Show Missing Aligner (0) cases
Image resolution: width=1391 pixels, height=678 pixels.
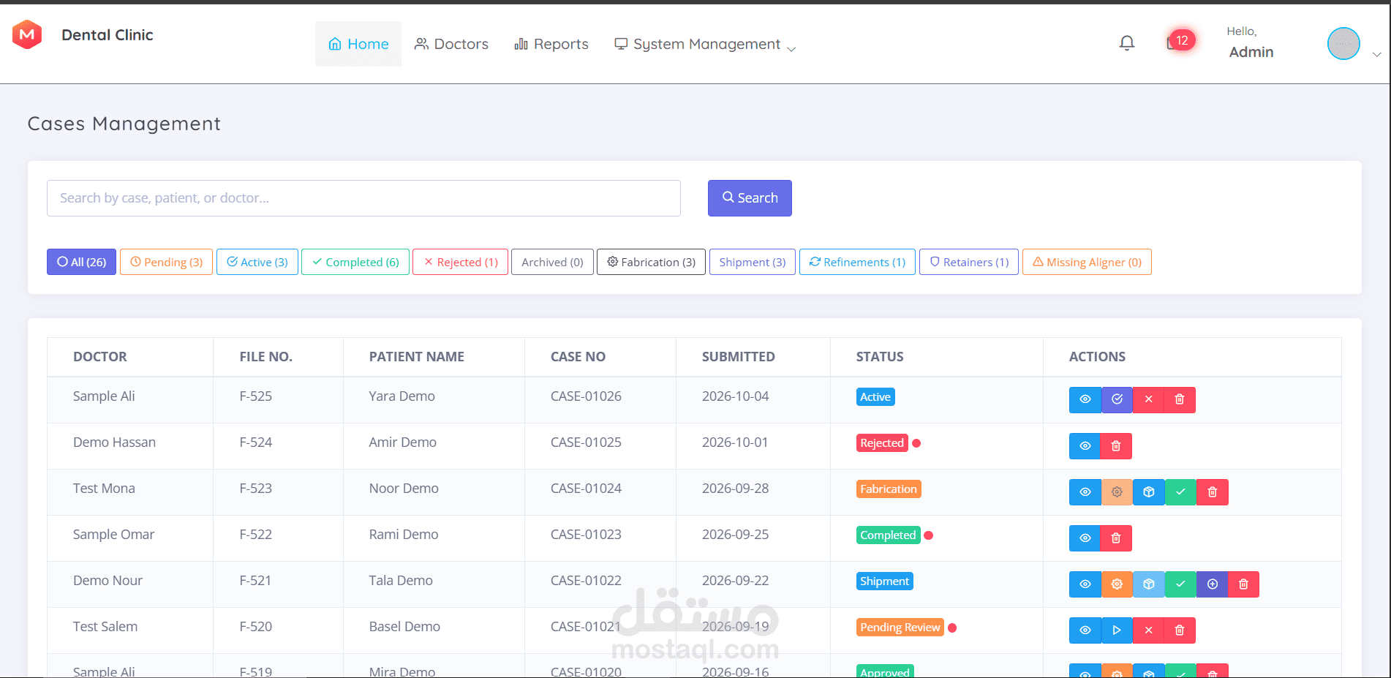[x=1087, y=262]
